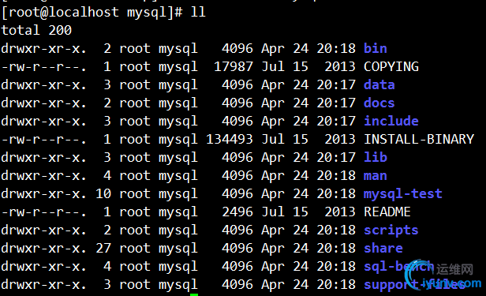Click the green terminal cursor block
The image size is (486, 296).
tap(194, 294)
